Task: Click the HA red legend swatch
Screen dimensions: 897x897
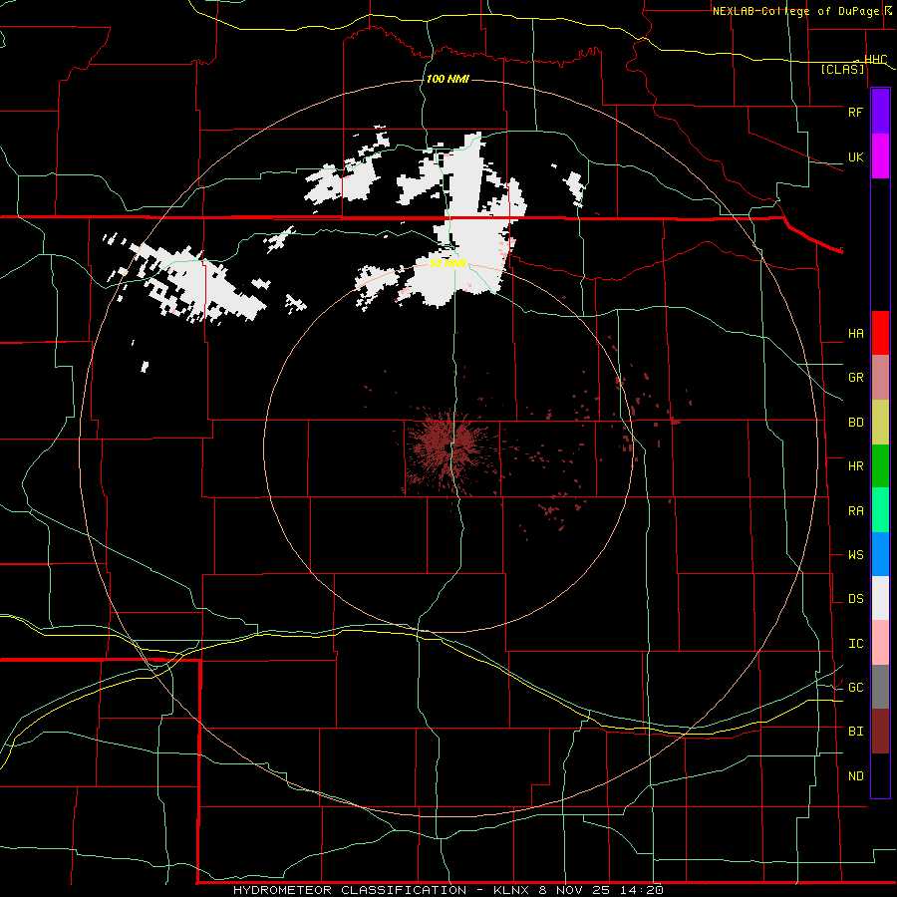Action: click(880, 333)
